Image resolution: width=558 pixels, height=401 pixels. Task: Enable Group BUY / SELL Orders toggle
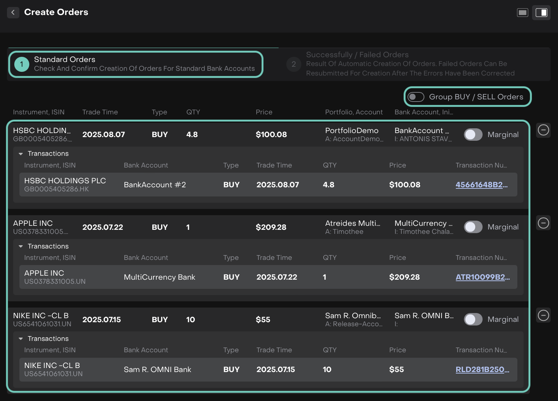416,97
